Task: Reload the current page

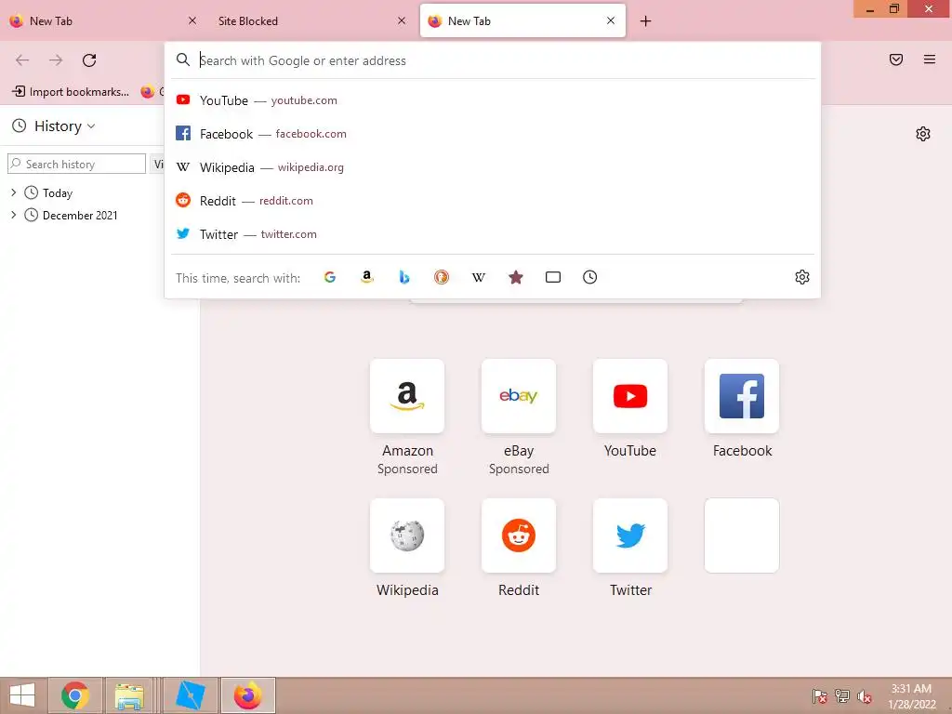Action: tap(89, 60)
